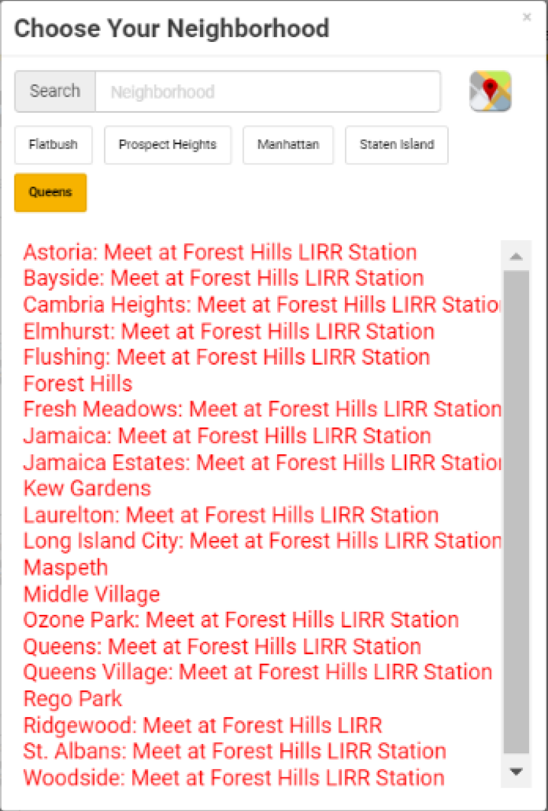
Task: Select the Prospect Heights button
Action: tap(167, 145)
